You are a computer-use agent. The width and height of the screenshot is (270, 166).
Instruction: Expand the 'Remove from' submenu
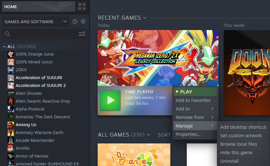click(x=195, y=117)
